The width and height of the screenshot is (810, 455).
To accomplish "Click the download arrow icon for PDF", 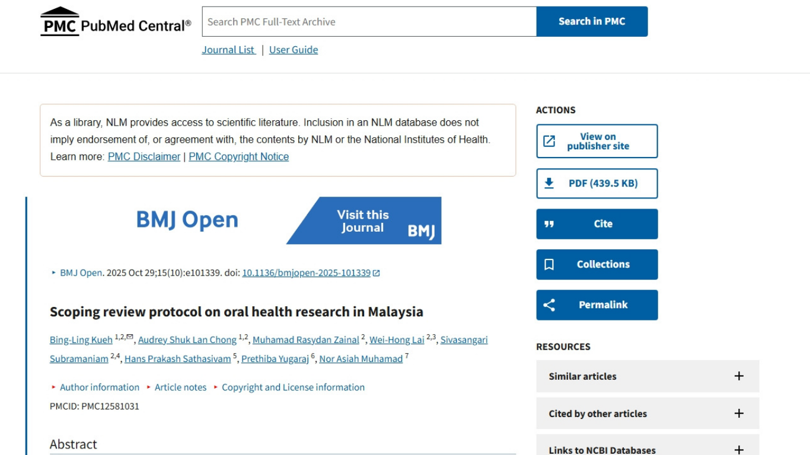I will tap(549, 183).
